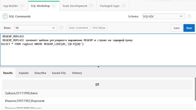Click the Clear Command button

[78, 28]
